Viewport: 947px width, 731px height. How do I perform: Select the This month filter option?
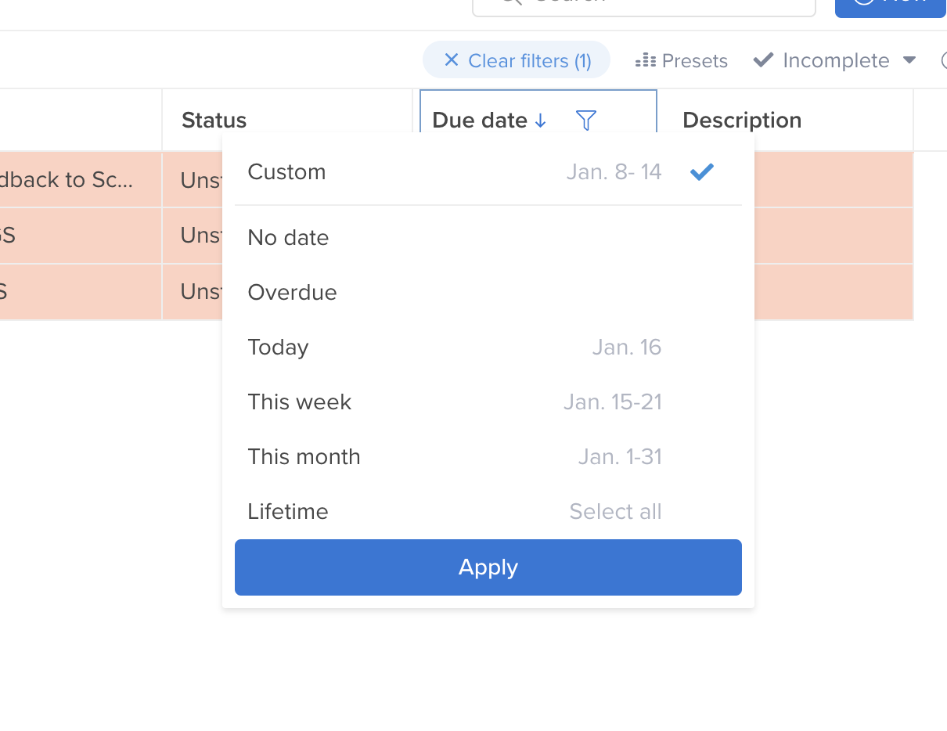point(488,457)
